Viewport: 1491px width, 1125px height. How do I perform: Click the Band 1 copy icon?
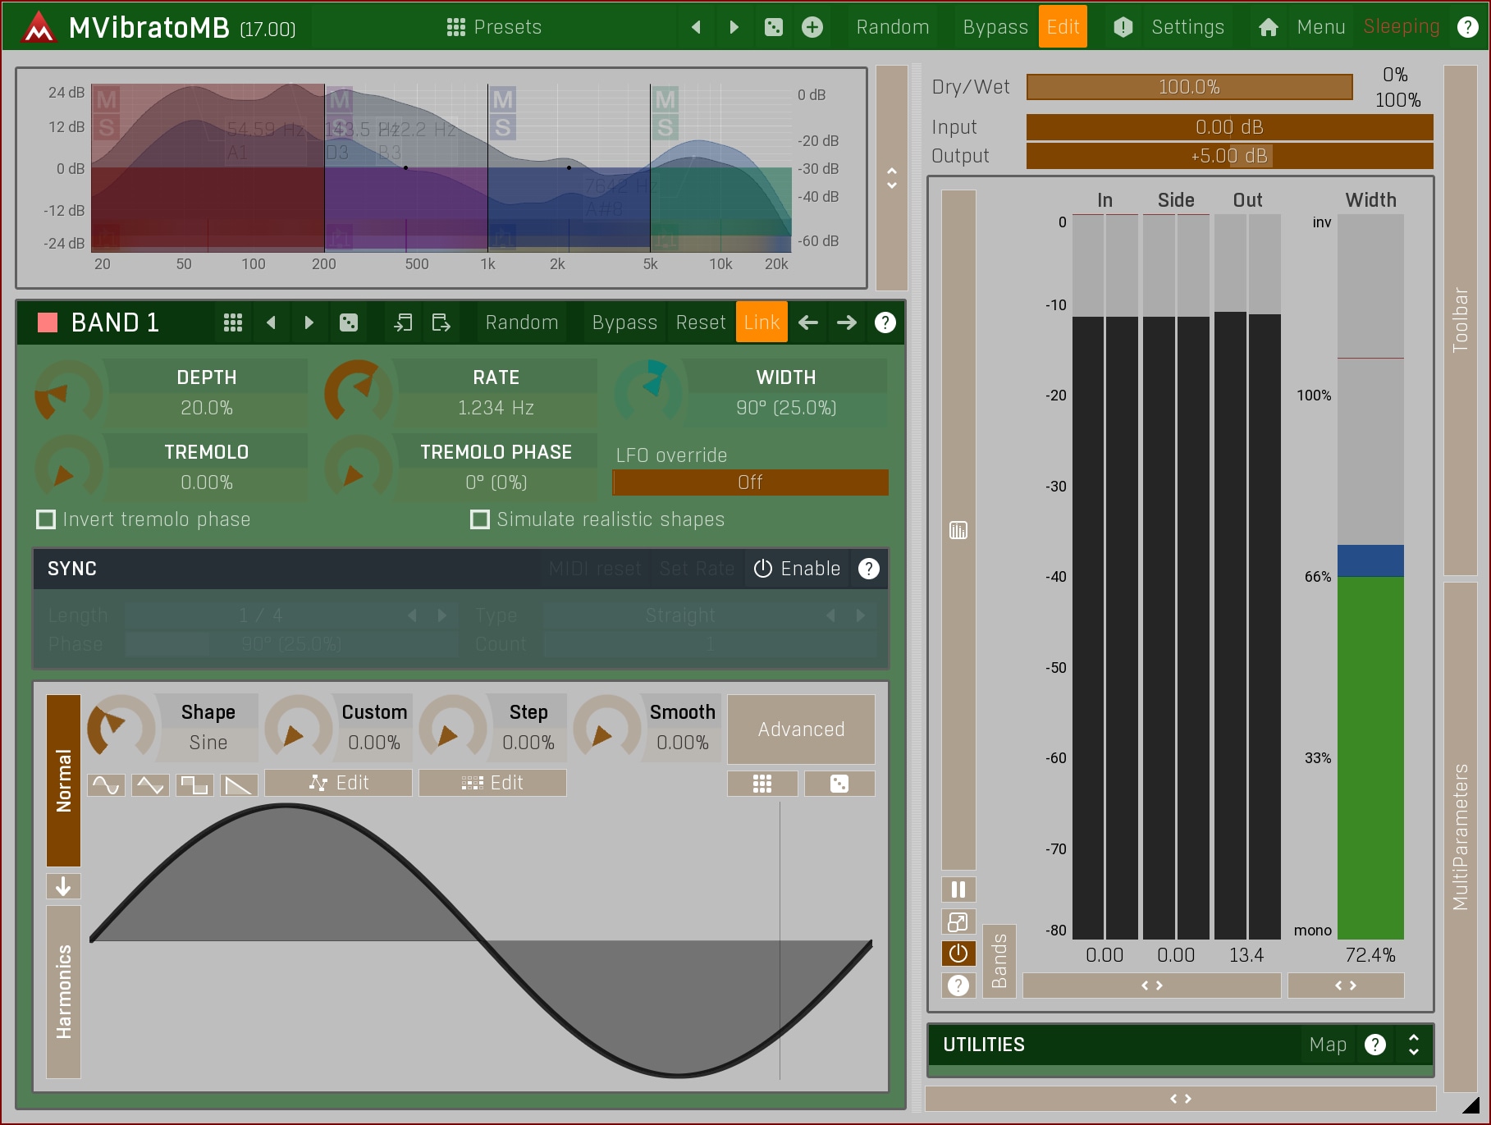pos(402,322)
